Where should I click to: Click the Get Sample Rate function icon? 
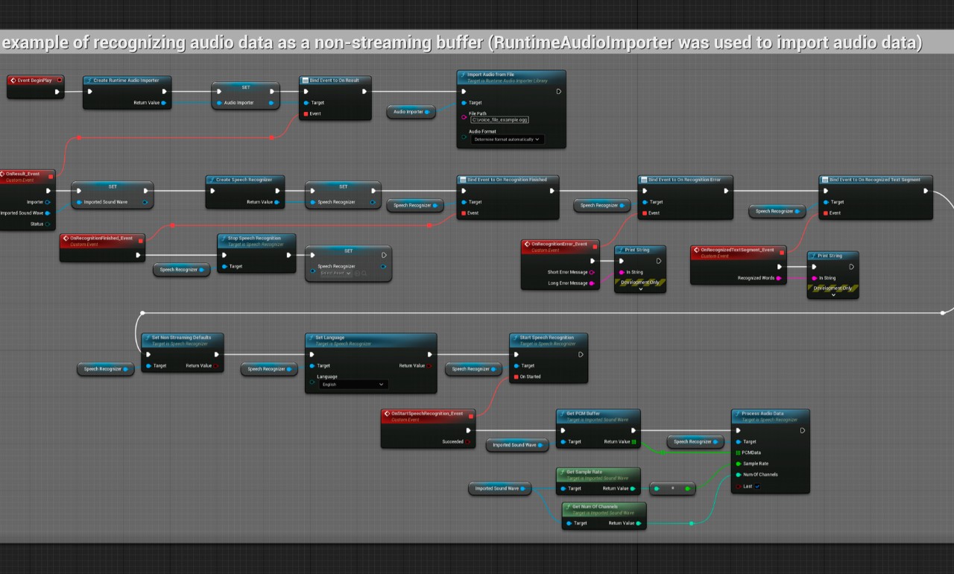[563, 472]
